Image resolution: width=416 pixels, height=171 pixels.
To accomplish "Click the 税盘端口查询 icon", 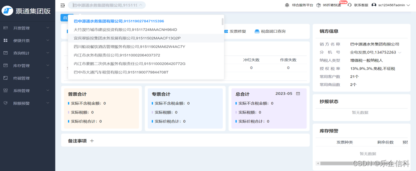I will [257, 31].
